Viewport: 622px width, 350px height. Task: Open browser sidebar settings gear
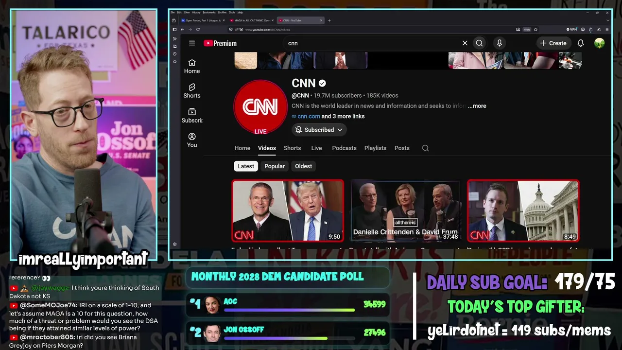(174, 245)
